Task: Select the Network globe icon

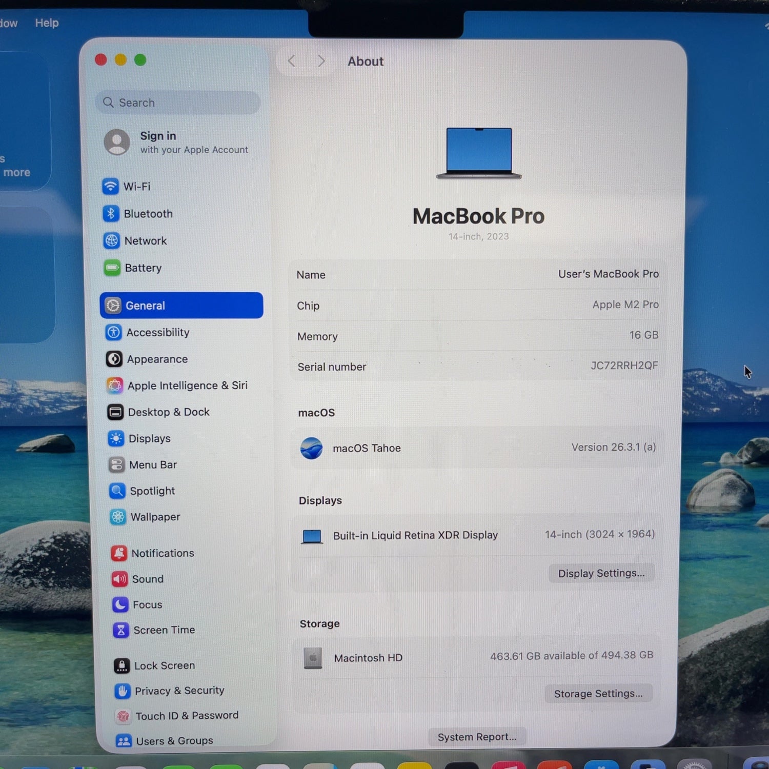Action: pos(111,240)
